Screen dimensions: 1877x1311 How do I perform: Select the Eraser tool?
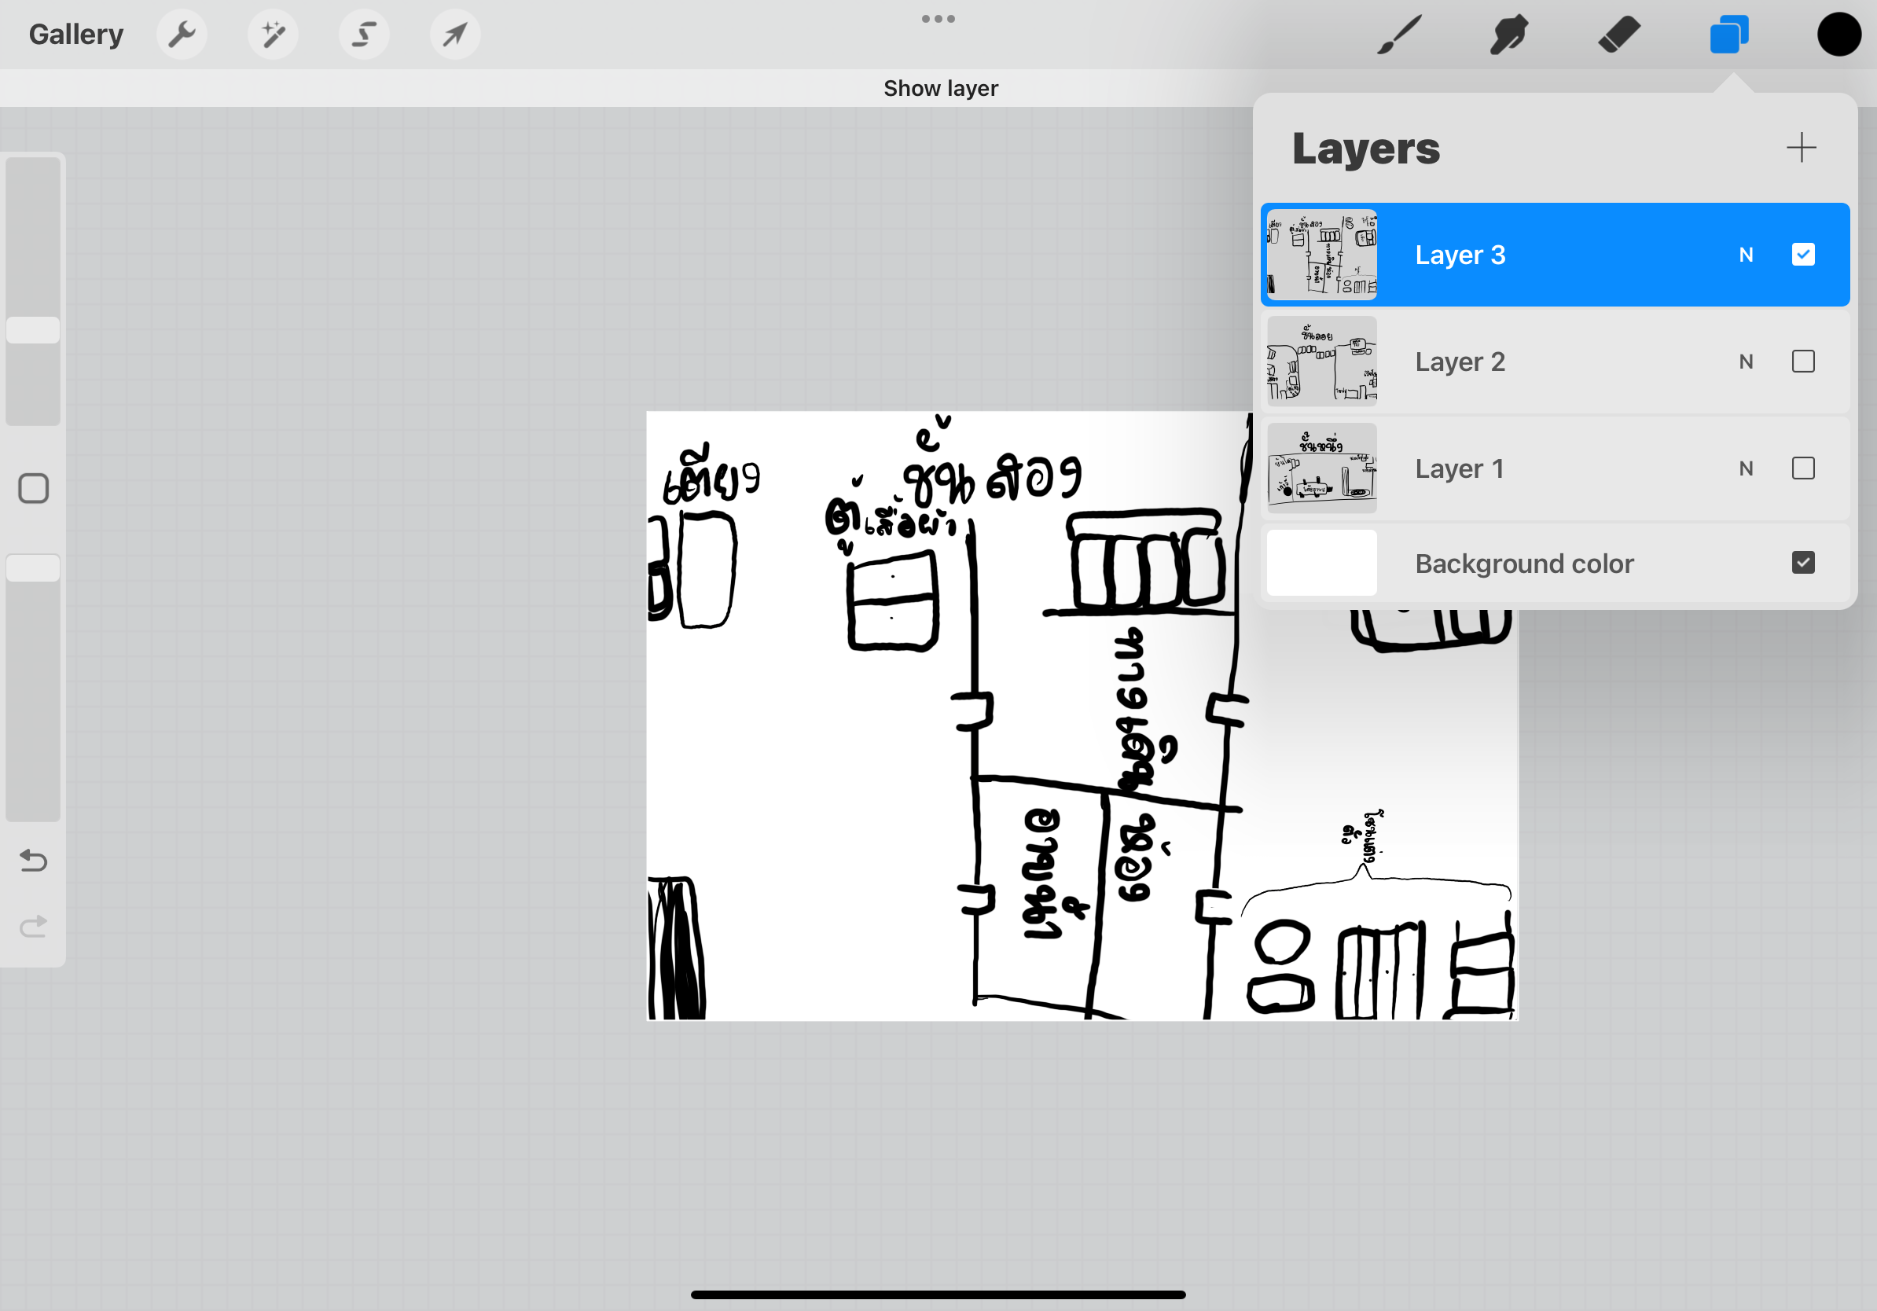pos(1618,35)
